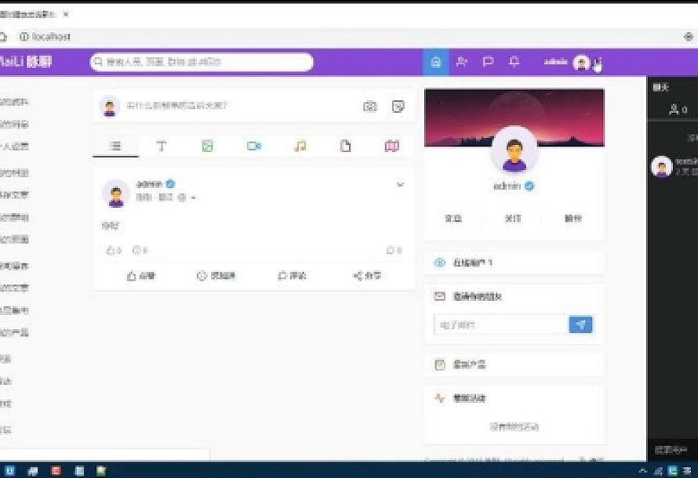This screenshot has width=698, height=478.
Task: Click the sticker icon in post composer
Action: tap(398, 107)
